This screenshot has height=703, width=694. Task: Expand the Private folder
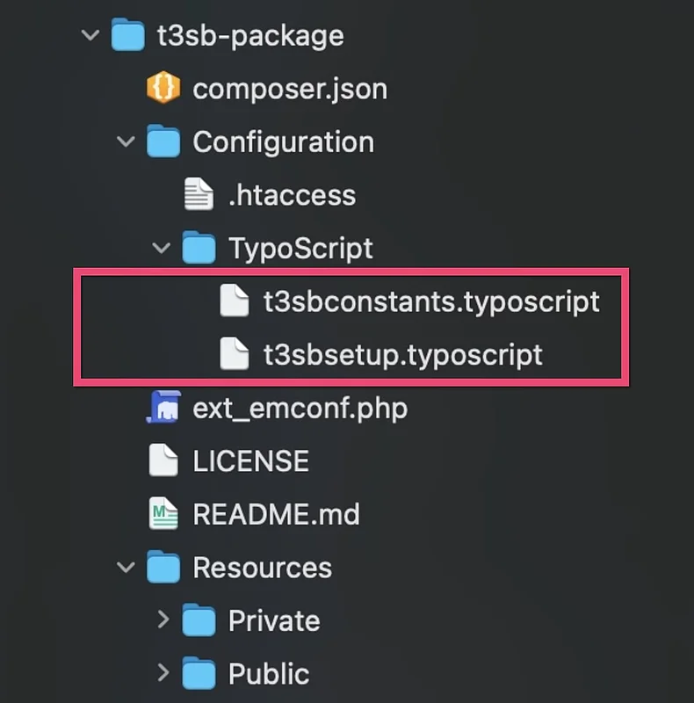[x=163, y=620]
